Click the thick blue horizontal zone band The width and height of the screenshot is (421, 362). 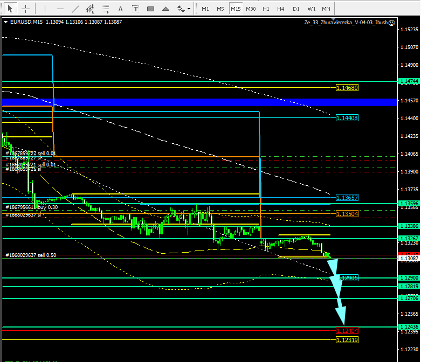point(199,102)
